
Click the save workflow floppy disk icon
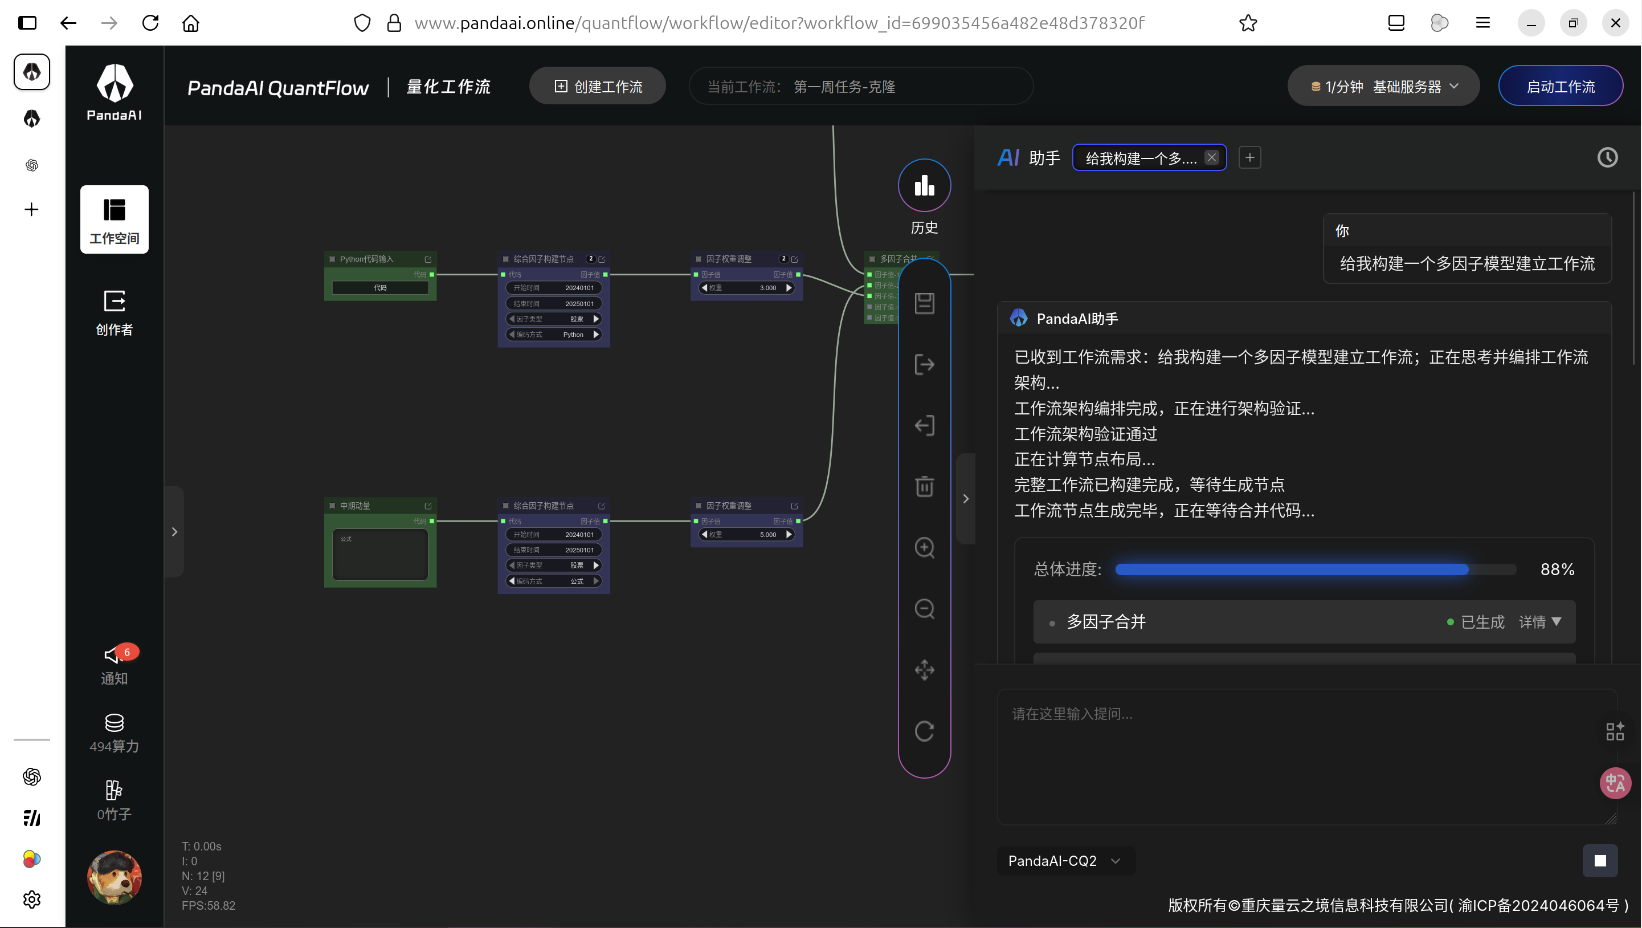pyautogui.click(x=924, y=304)
